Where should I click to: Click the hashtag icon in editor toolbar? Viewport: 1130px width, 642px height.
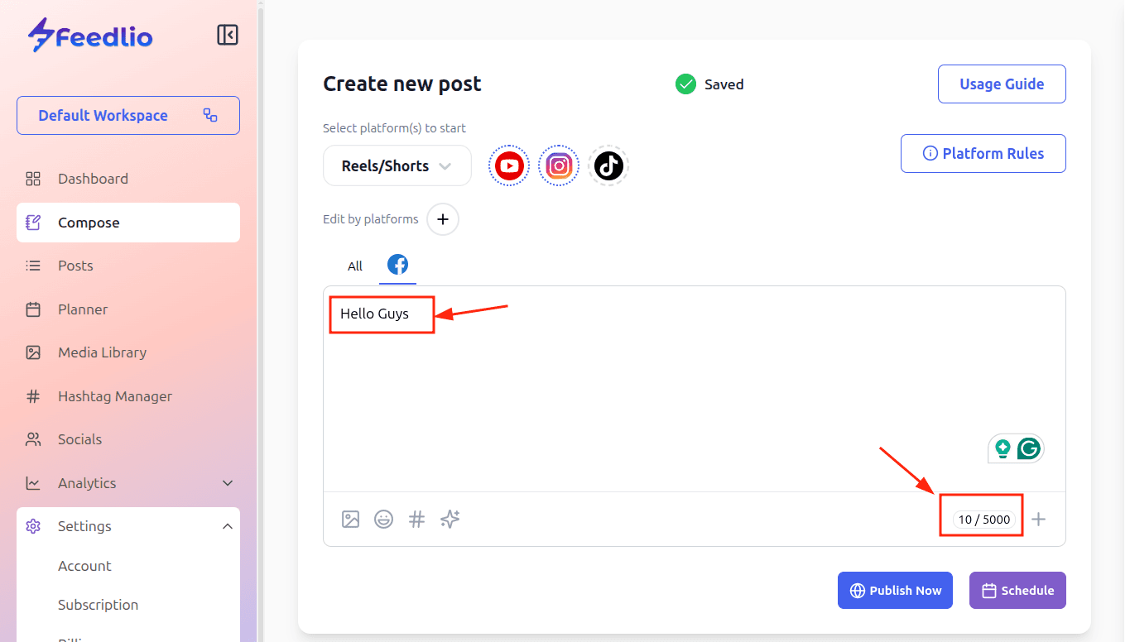click(416, 520)
